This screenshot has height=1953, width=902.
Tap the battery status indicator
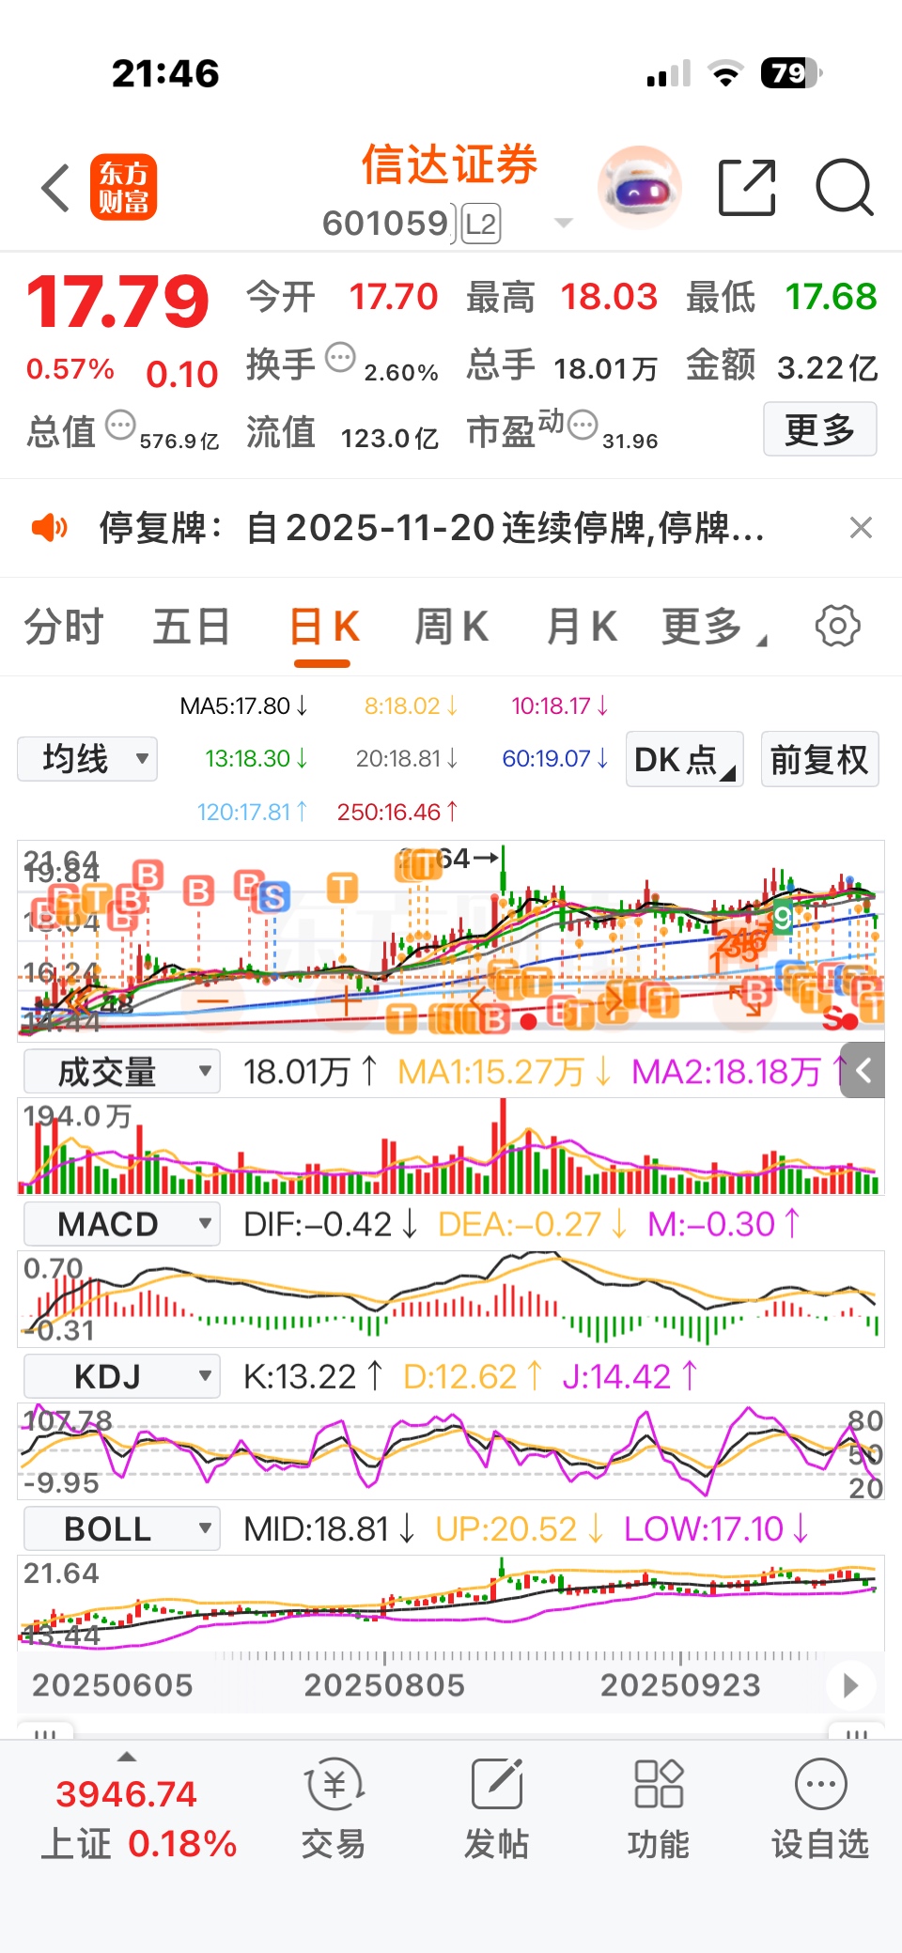pos(791,73)
